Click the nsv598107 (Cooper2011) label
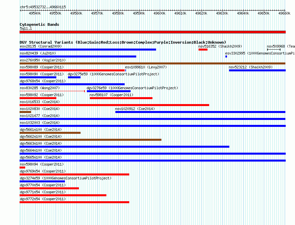Screen dimensions: 295x225 [111, 95]
